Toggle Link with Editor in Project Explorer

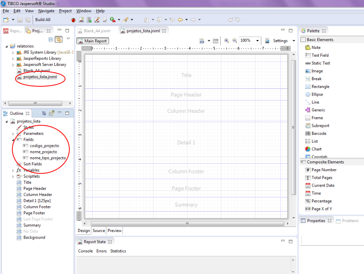[59, 39]
